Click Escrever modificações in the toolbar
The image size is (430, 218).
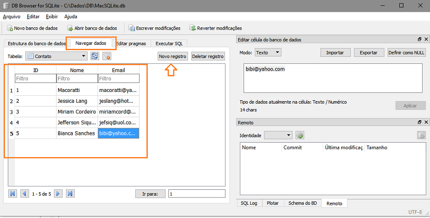[x=155, y=28]
